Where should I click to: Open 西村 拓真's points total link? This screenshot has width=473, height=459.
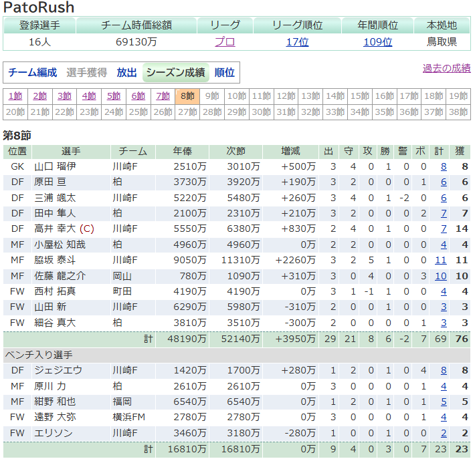[x=444, y=291]
